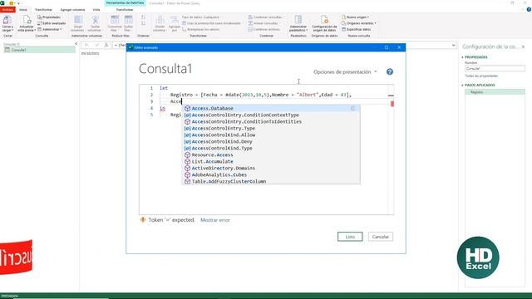532x299 pixels.
Task: Collapse the queries pane with the arrow
Action: coord(76,44)
